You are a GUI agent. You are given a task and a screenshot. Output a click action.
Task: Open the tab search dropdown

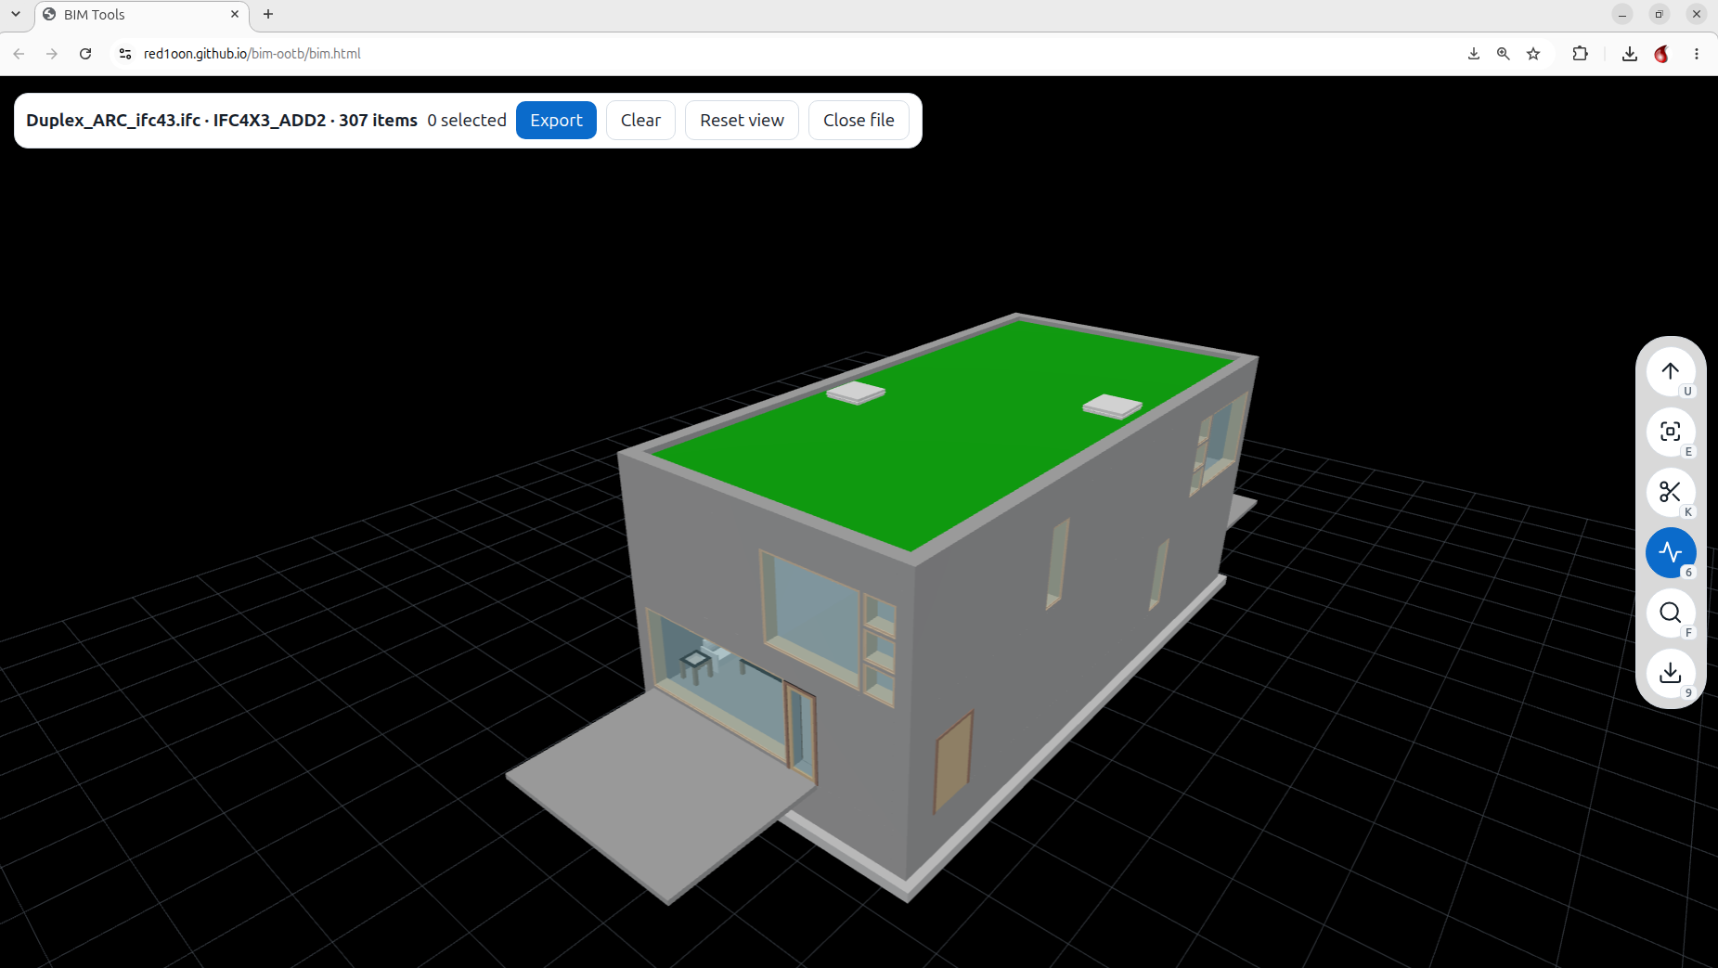(x=16, y=14)
